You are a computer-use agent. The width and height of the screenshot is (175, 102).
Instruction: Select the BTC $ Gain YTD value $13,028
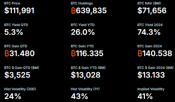86,75
